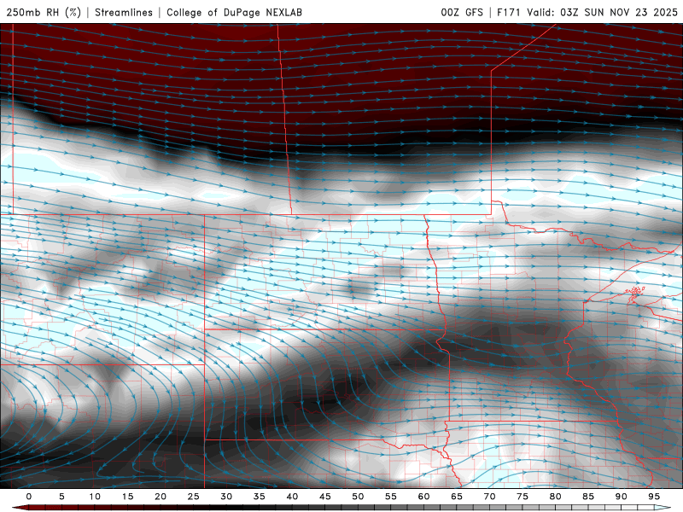Click the "85" colorbar scale label

click(588, 497)
